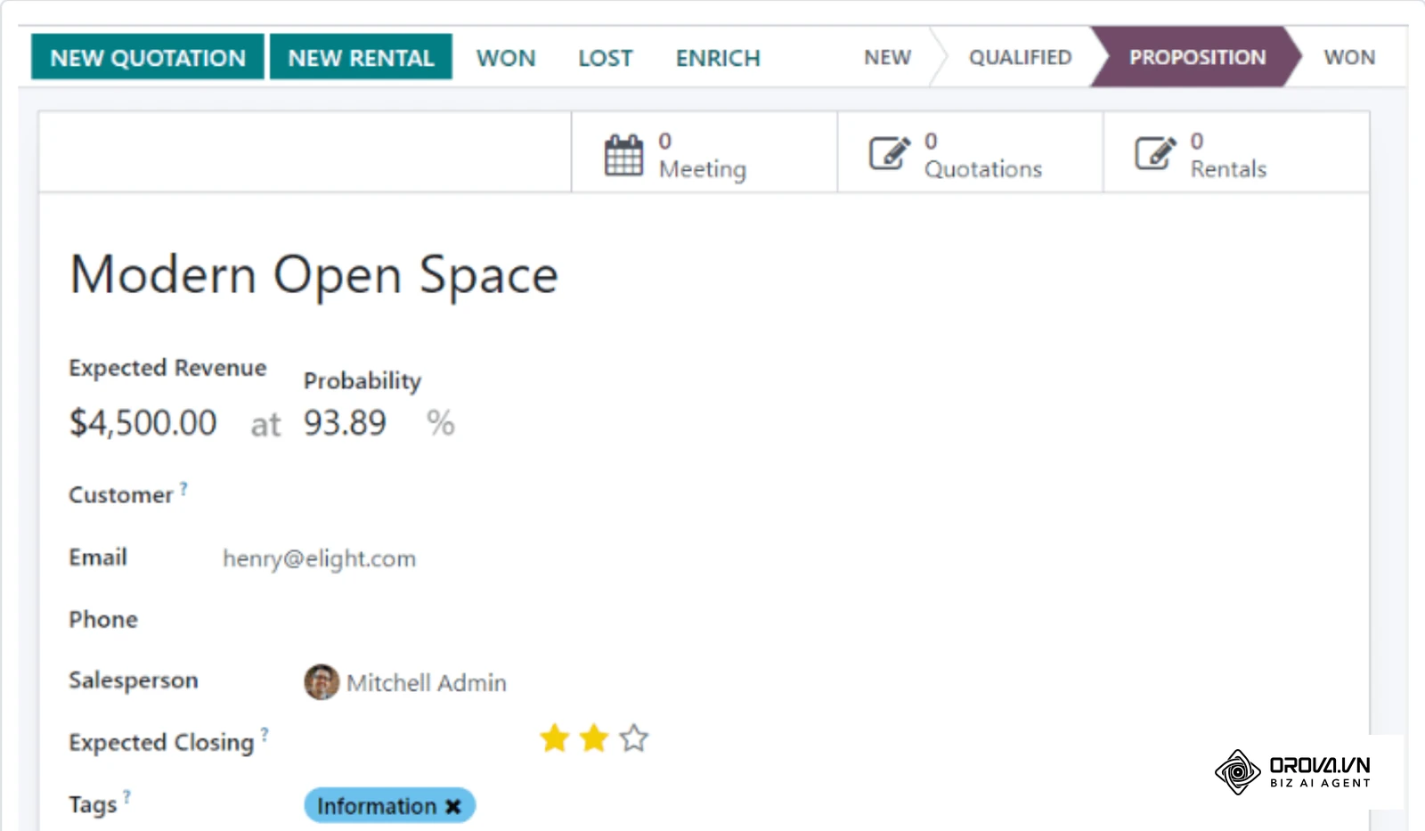Viewport: 1425px width, 831px height.
Task: Edit probability value 93.89
Action: coord(346,423)
